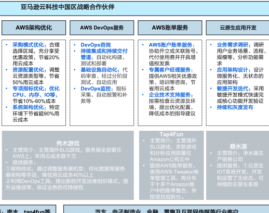Viewport: 269px width, 213px height.
Task: Select the AWS架构优化 header box
Action: click(x=34, y=28)
